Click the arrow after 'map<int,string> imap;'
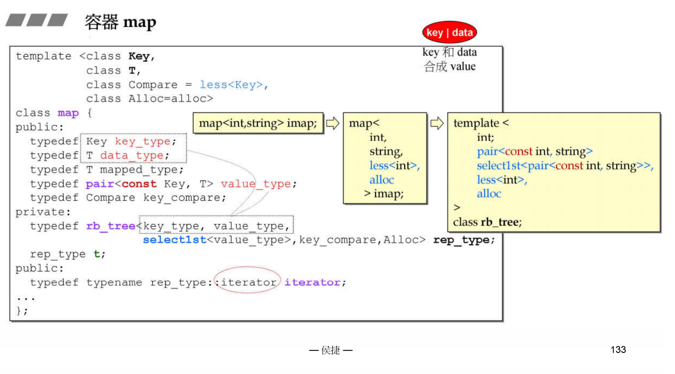Image resolution: width=675 pixels, height=374 pixels. coord(333,123)
